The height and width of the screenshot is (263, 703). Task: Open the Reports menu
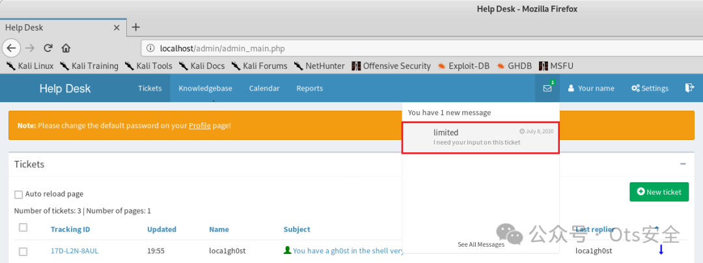point(309,89)
